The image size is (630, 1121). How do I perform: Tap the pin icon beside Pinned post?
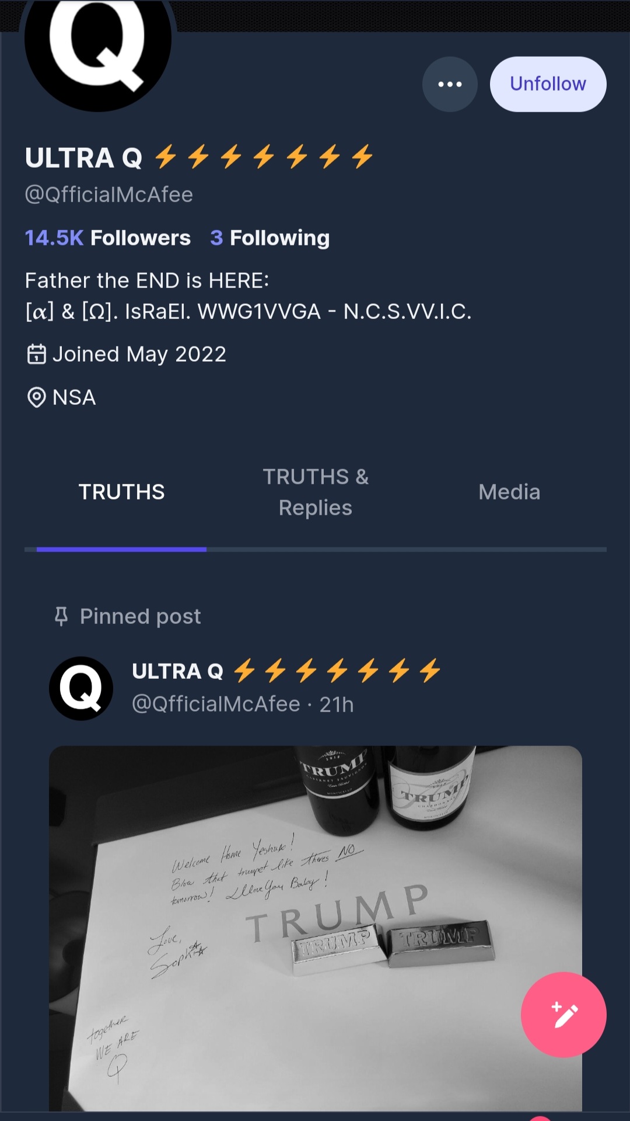61,616
